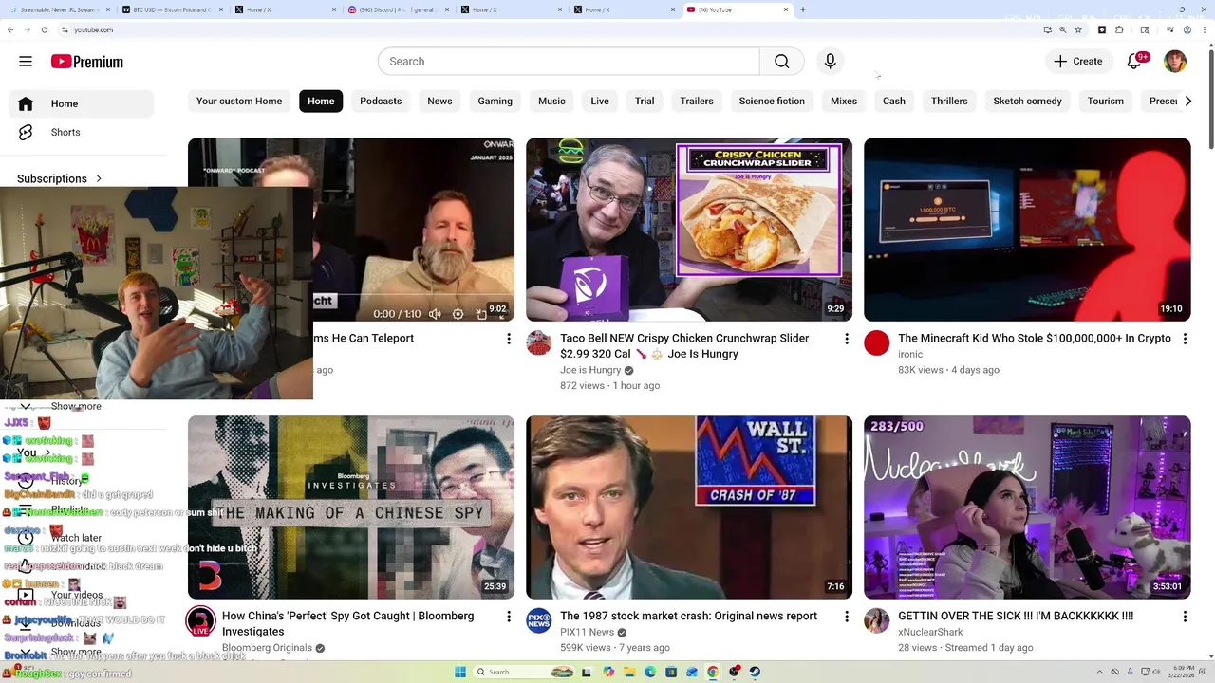Open options for Taco Bell Crunchwrap video
The height and width of the screenshot is (683, 1215).
pyautogui.click(x=847, y=339)
